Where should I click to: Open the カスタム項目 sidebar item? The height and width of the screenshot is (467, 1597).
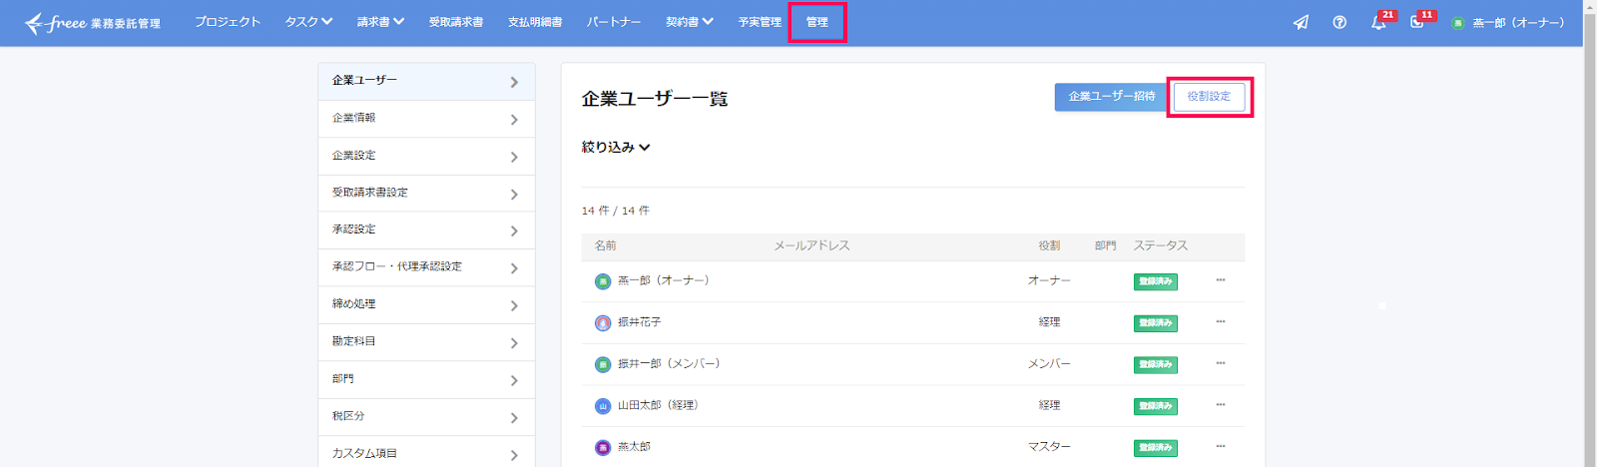point(426,453)
